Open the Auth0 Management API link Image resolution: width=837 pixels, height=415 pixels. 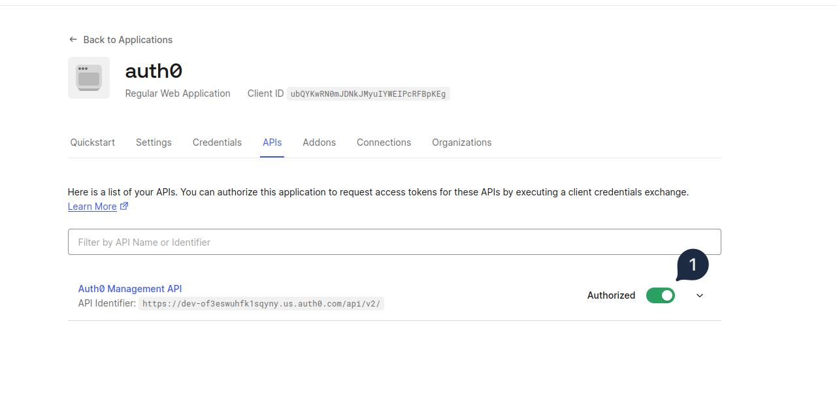pyautogui.click(x=130, y=289)
